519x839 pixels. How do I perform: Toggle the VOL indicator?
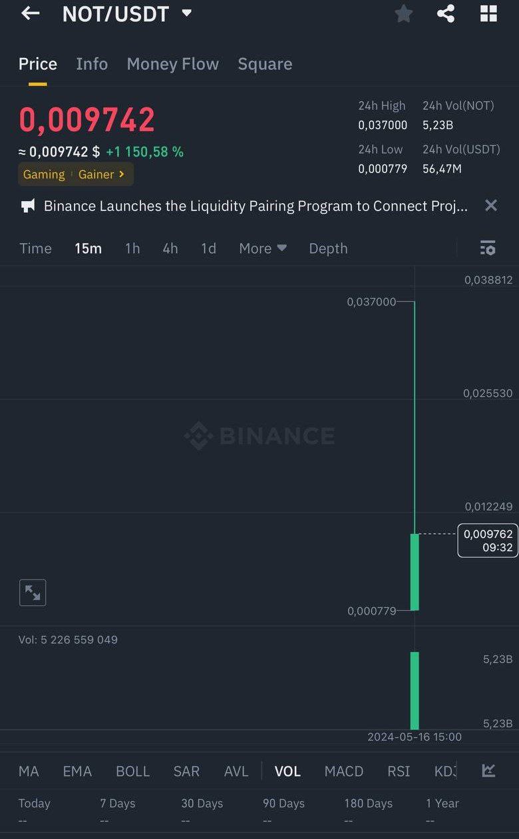[x=287, y=771]
